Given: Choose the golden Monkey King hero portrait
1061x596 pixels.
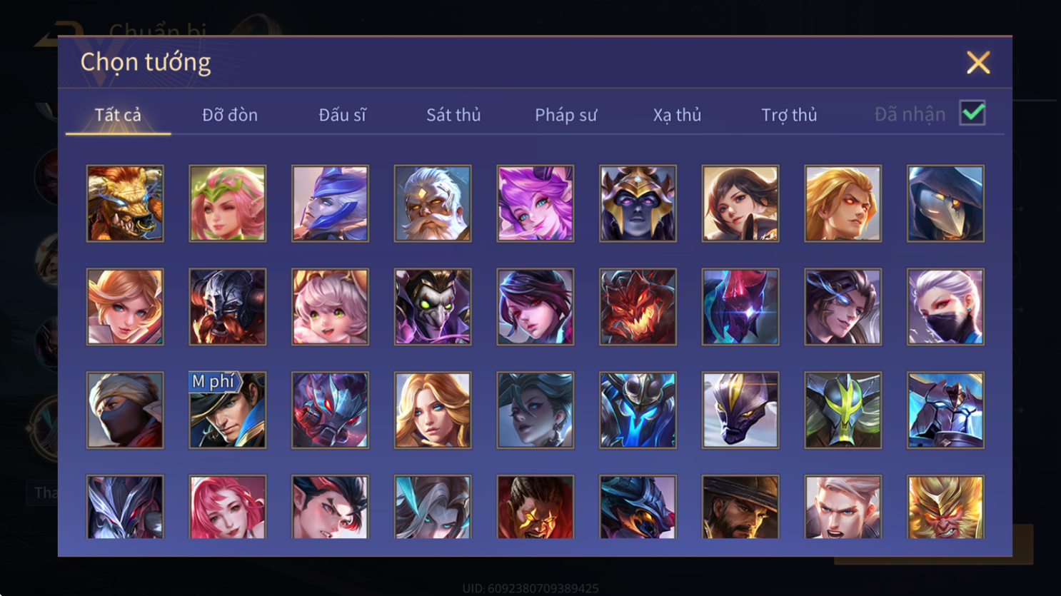Looking at the screenshot, I should (945, 507).
